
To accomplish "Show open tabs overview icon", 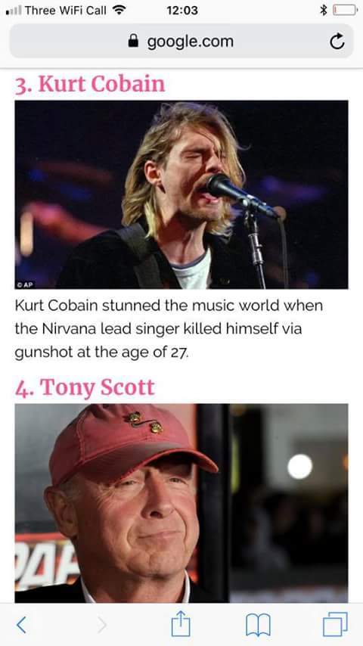I will (x=335, y=624).
